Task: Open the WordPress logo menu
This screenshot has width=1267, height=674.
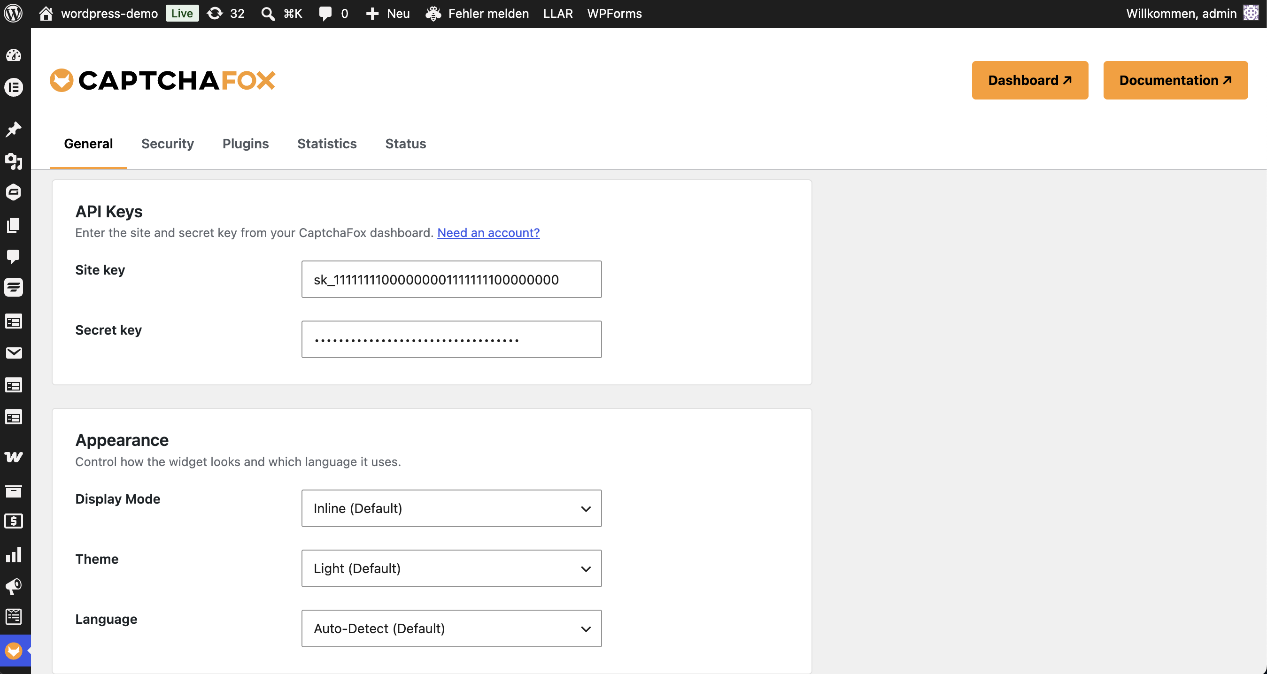Action: coord(13,13)
